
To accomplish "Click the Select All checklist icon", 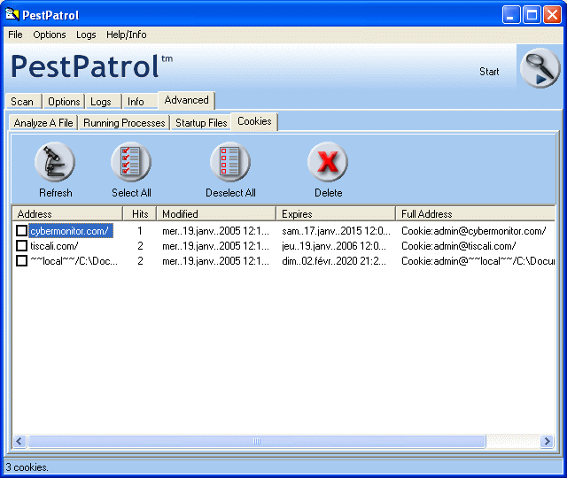I will (131, 162).
